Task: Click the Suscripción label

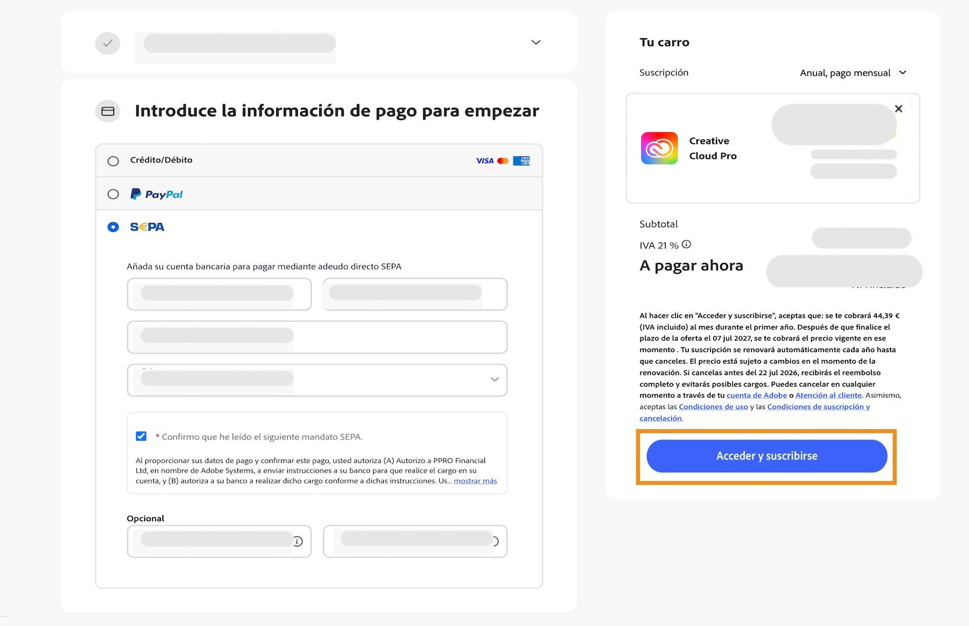Action: [x=664, y=73]
